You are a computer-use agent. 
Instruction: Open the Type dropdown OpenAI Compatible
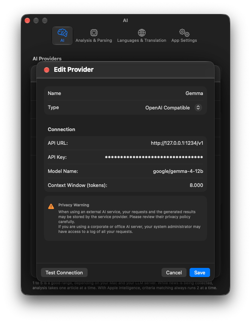click(x=174, y=108)
